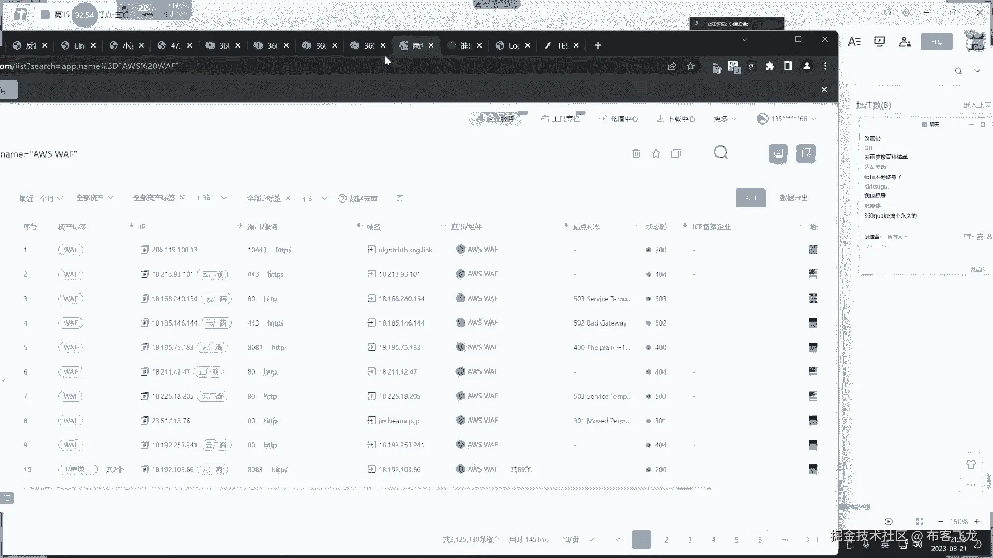Open the browser extensions puzzle icon
The width and height of the screenshot is (993, 558).
click(770, 66)
